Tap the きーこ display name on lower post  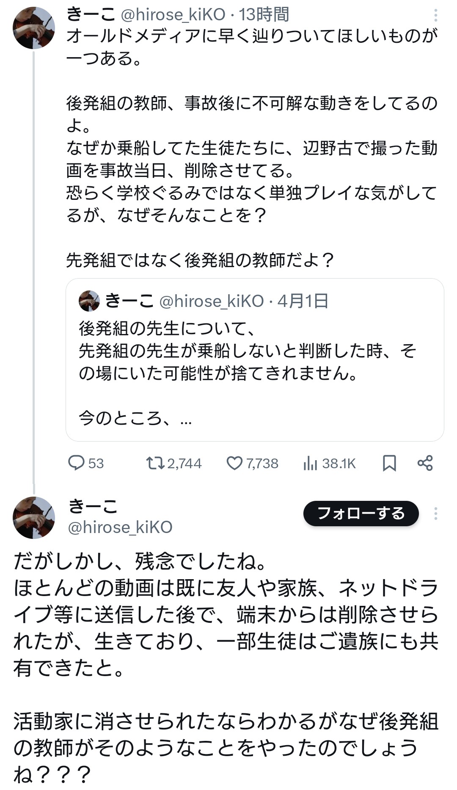93,506
